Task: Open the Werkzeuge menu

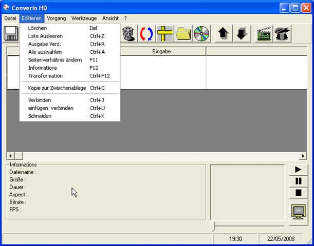Action: pyautogui.click(x=84, y=18)
